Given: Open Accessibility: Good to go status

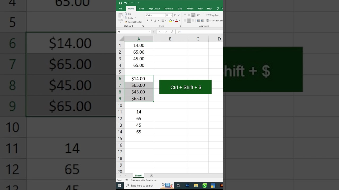Looking at the screenshot, I should click(144, 180).
